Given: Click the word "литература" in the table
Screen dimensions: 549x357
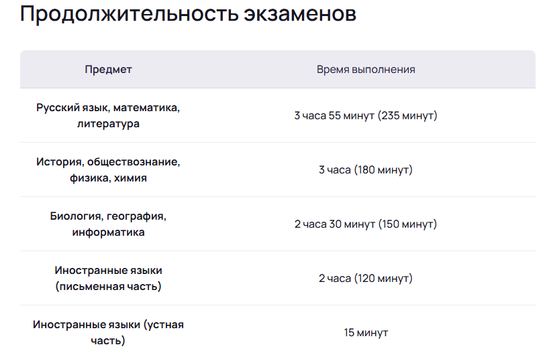Looking at the screenshot, I should 108,124.
